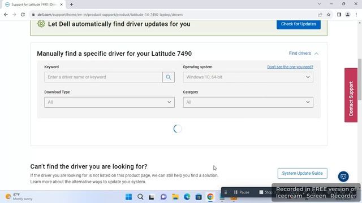Click the browser back arrow
This screenshot has height=203, width=362.
coord(6,15)
